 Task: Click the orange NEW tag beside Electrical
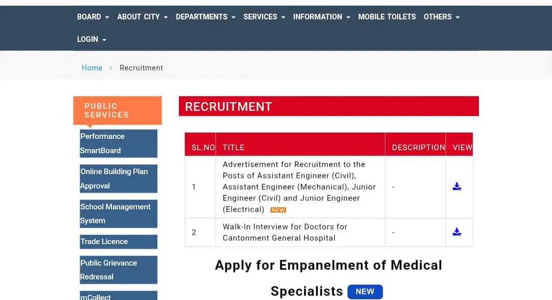278,210
